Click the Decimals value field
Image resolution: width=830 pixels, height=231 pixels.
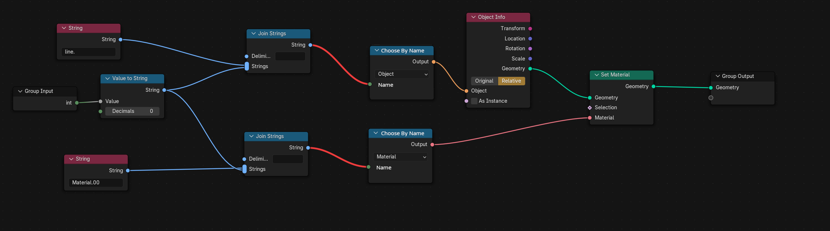click(132, 111)
